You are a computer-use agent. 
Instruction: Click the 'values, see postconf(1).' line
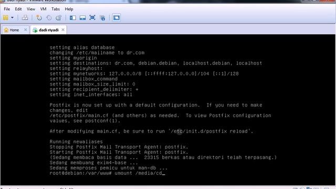pos(85,121)
